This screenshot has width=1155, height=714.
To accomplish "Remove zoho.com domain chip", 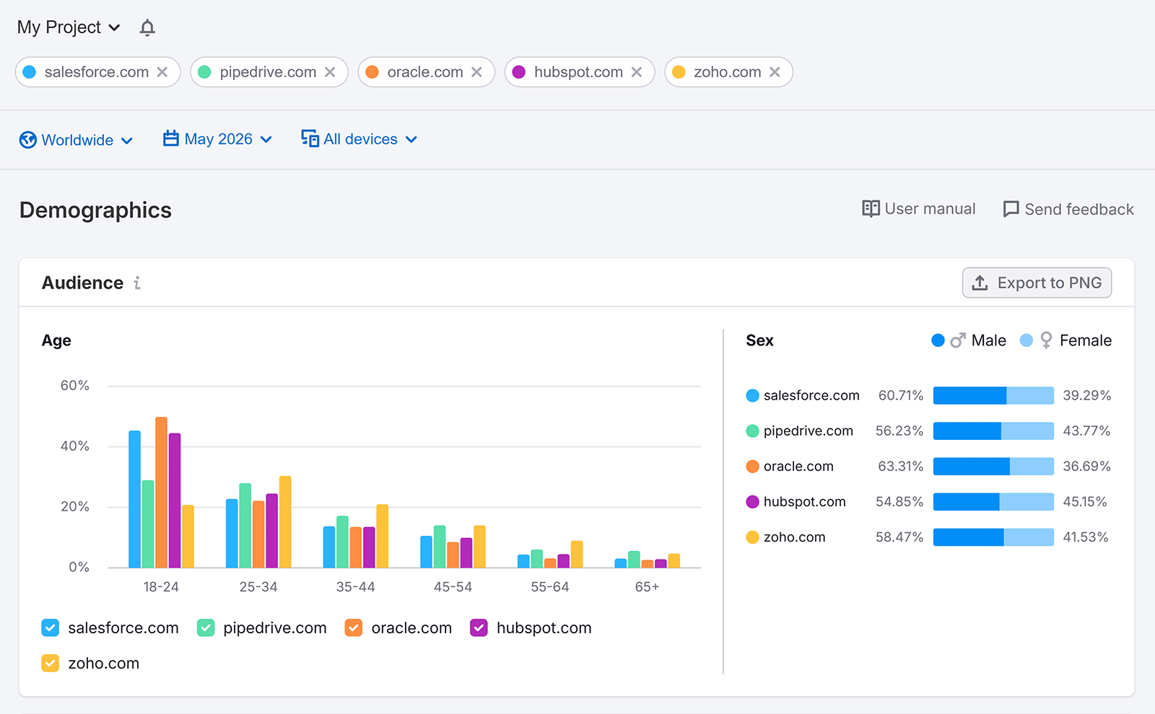I will point(775,72).
